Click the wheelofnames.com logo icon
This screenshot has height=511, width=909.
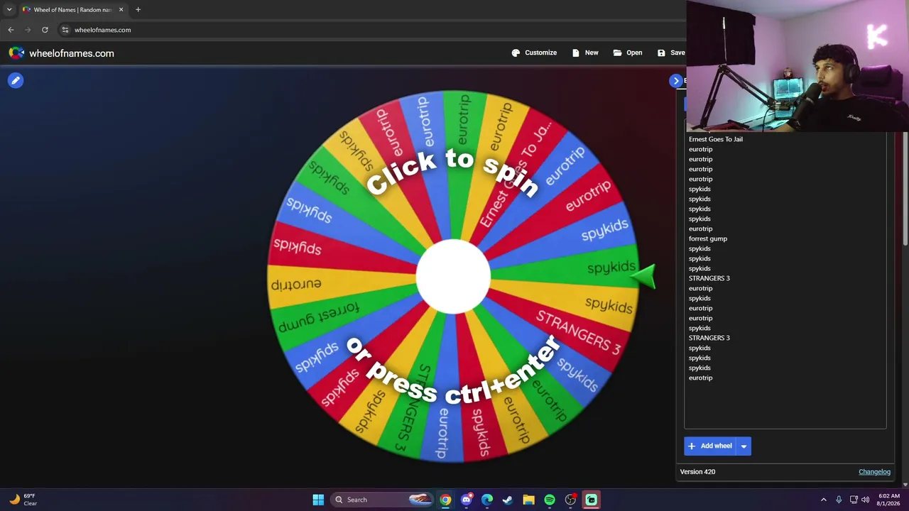16,53
